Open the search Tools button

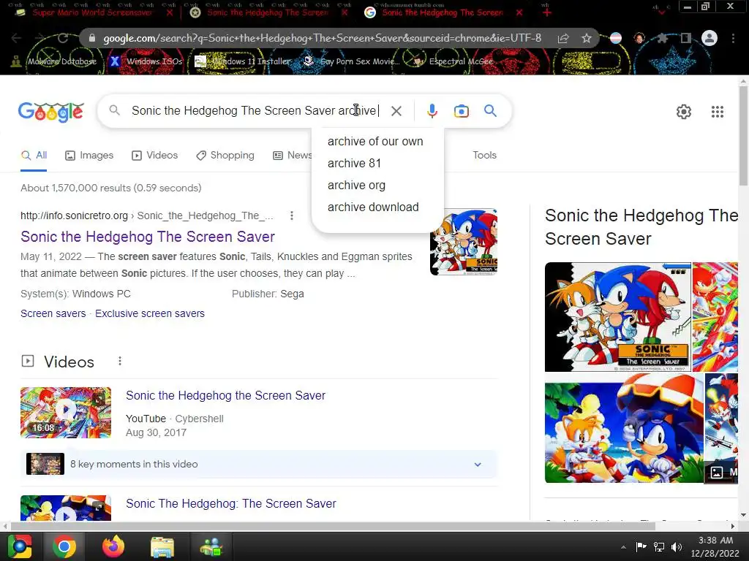(x=484, y=155)
